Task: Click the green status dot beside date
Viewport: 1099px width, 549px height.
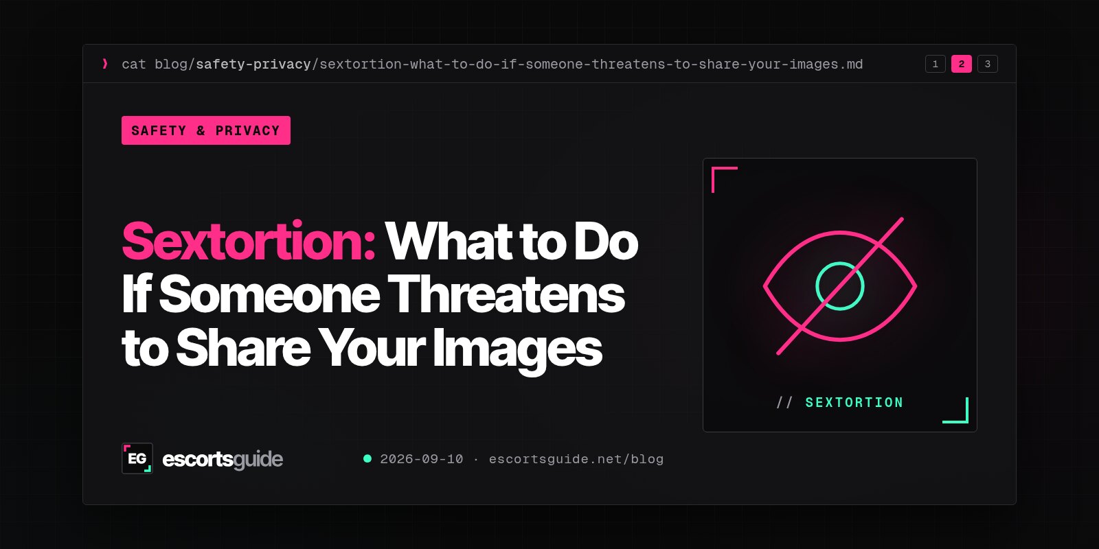Action: coord(367,458)
